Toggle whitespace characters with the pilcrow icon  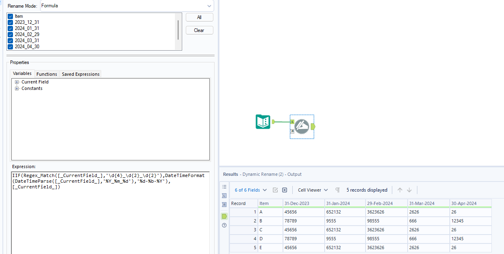pyautogui.click(x=337, y=190)
